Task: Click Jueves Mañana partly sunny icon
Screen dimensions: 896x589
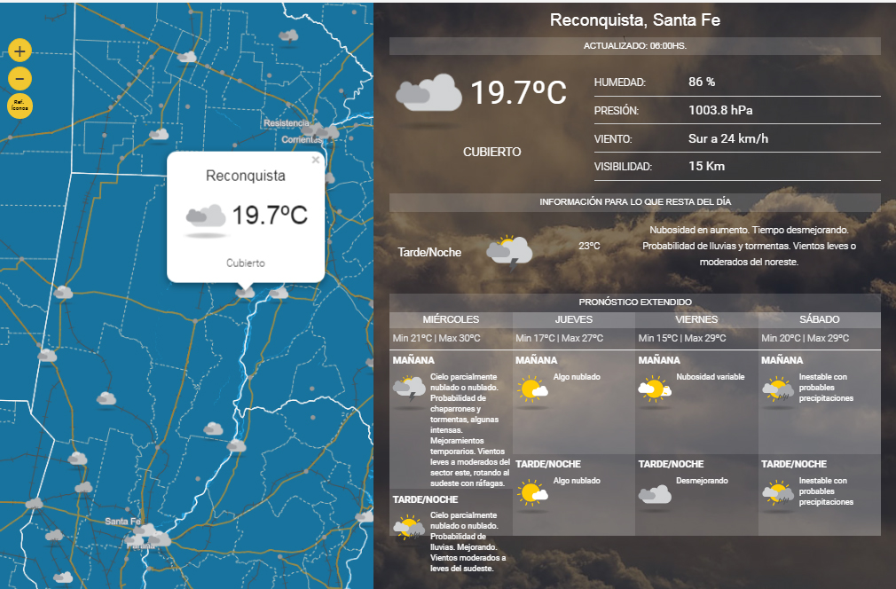Action: point(532,389)
